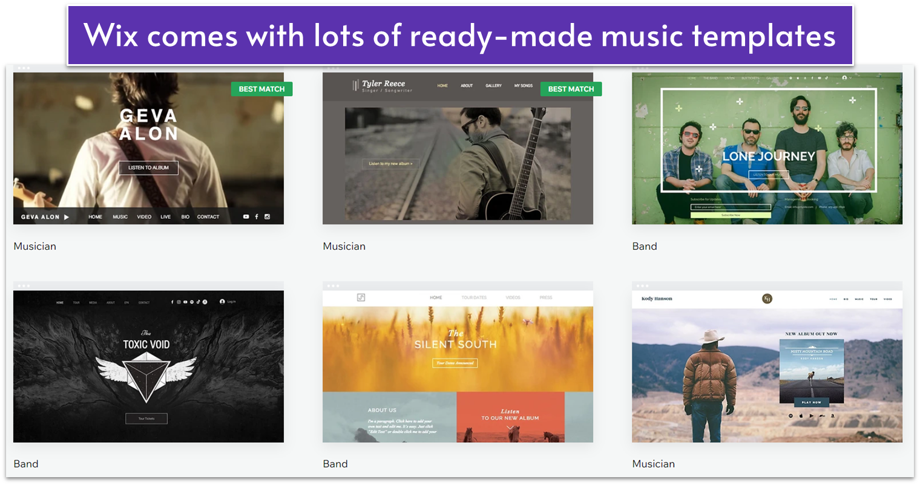Viewport: 920px width, 485px height.
Task: Click BEST MATCH badge on Tyler Reece template
Action: pyautogui.click(x=571, y=89)
